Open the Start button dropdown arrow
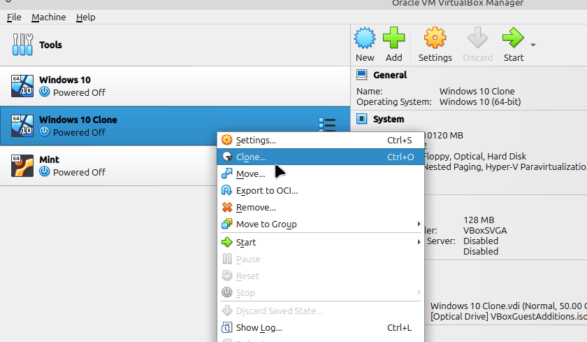 (533, 45)
